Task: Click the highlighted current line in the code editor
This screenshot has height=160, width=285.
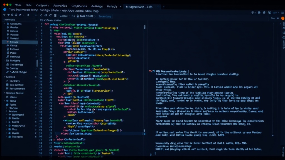Action: point(99,134)
